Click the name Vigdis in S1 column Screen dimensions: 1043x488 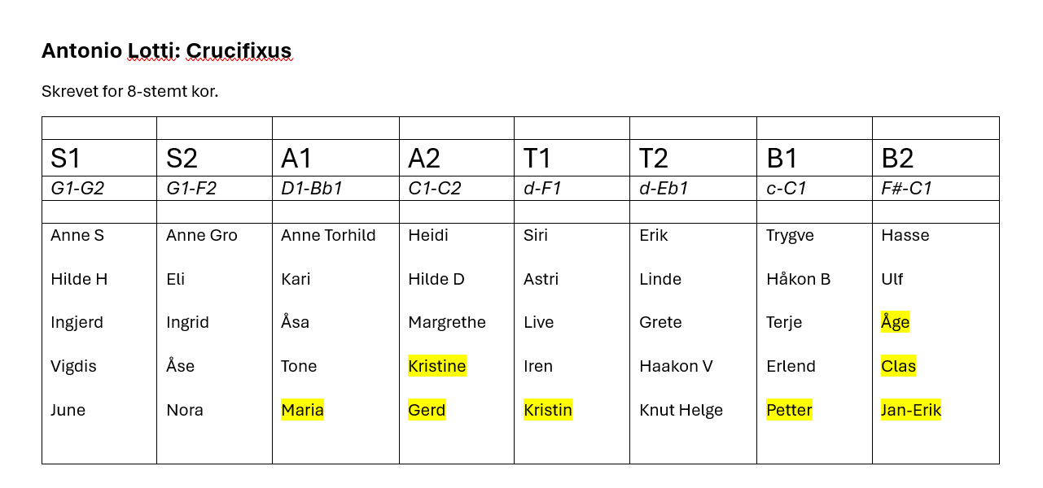pos(73,366)
